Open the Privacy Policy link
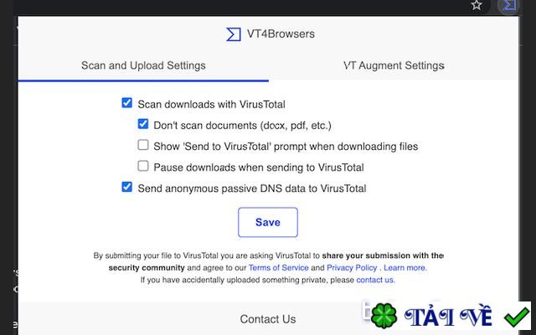Screen dimensions: 536x335 click(x=352, y=268)
